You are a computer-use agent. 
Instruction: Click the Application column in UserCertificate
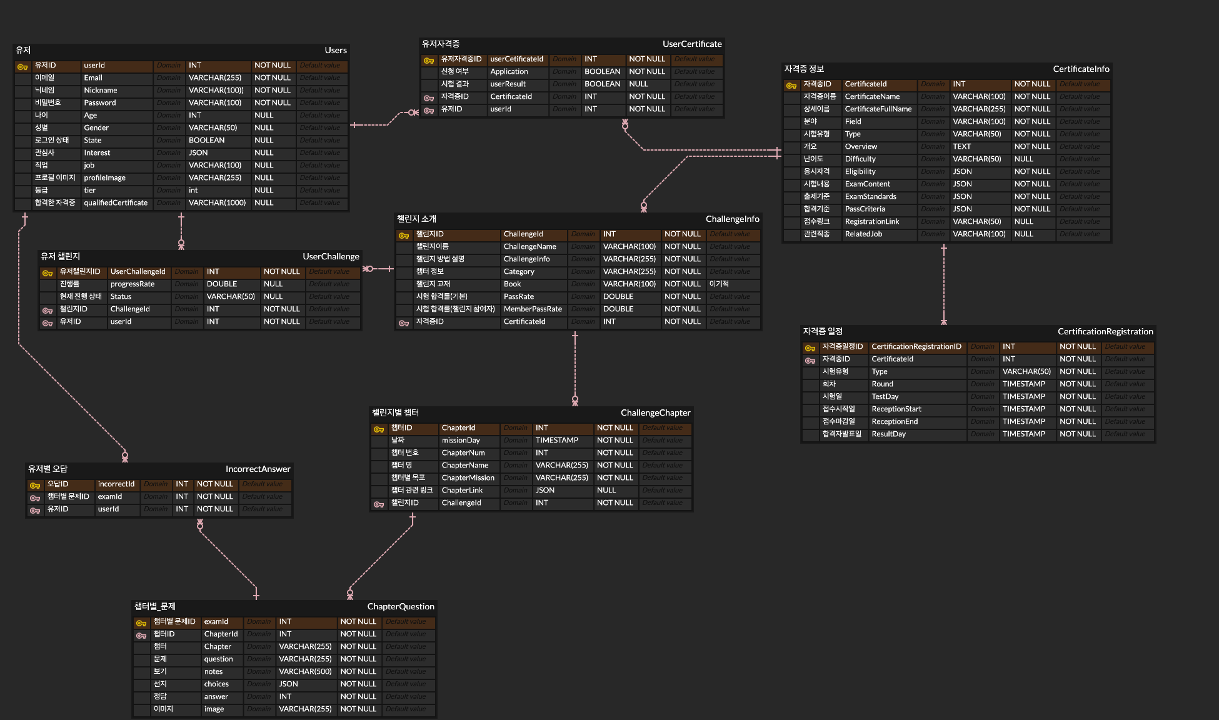509,71
